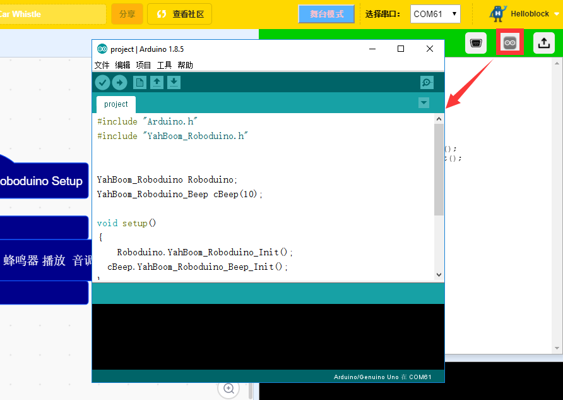
Task: Click the Verify checkmark button in Arduino toolbar
Action: tap(102, 83)
